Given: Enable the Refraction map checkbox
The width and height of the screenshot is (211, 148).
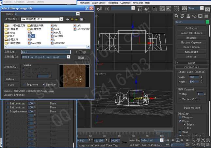Looking at the screenshot, I should click(x=8, y=107).
